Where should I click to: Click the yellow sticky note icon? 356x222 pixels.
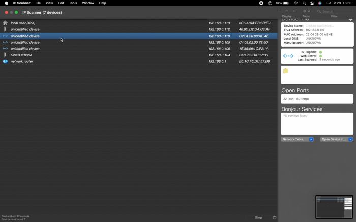[285, 71]
